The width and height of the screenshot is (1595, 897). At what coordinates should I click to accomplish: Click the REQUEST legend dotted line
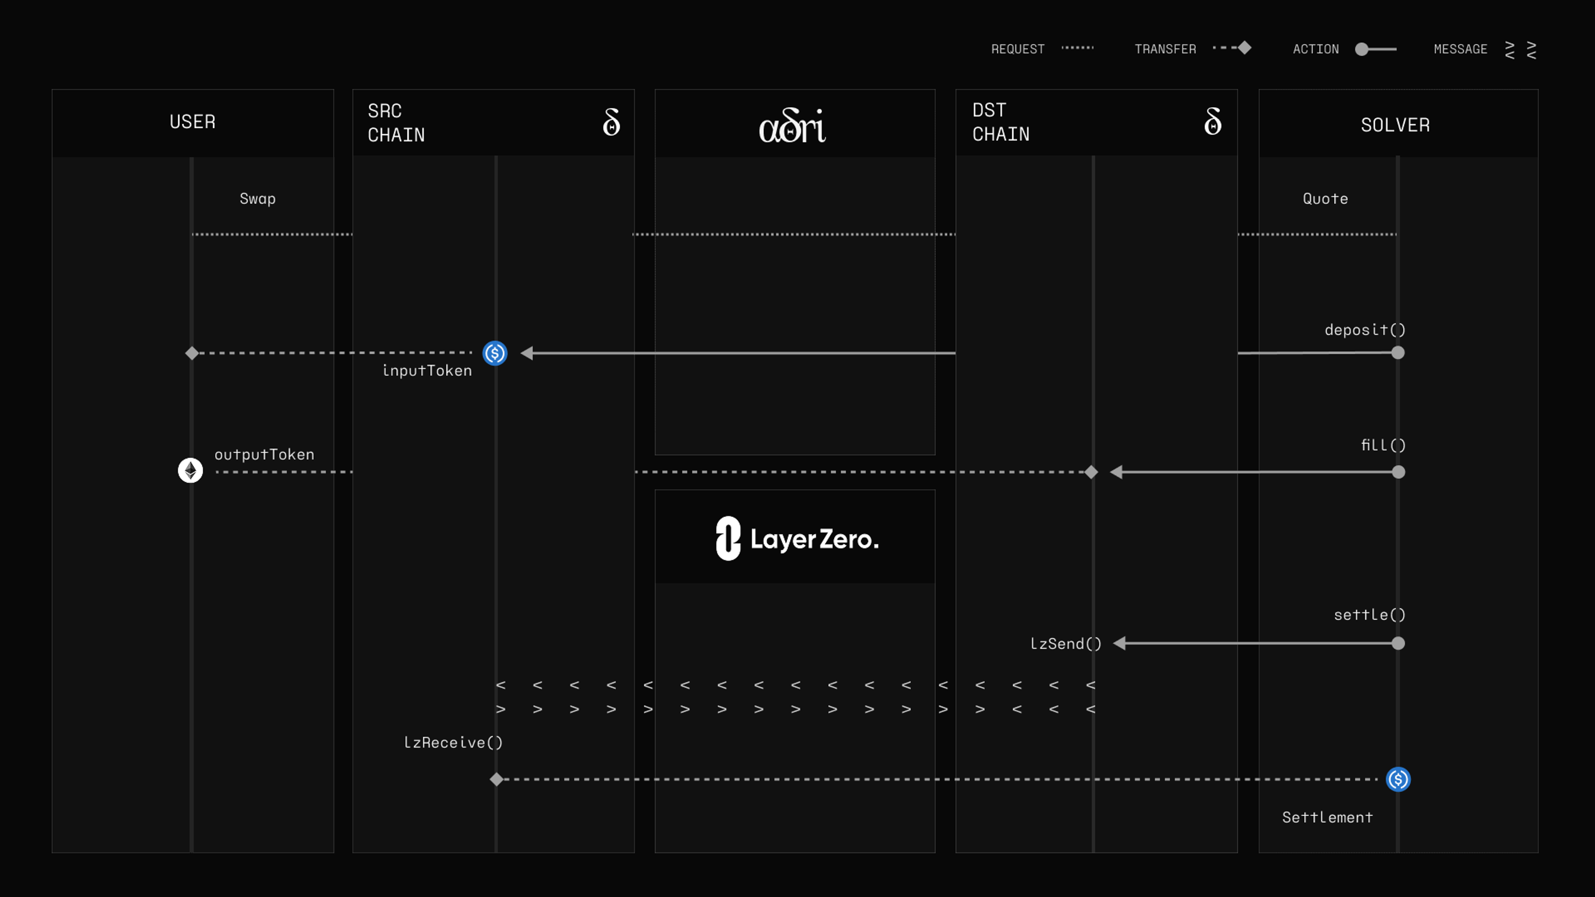click(1077, 48)
